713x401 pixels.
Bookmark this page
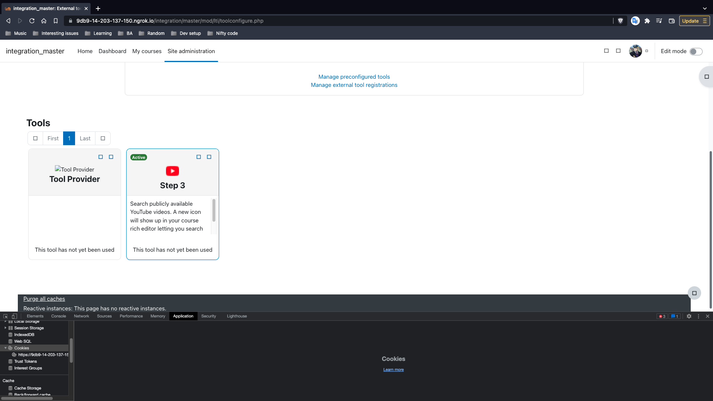click(56, 21)
